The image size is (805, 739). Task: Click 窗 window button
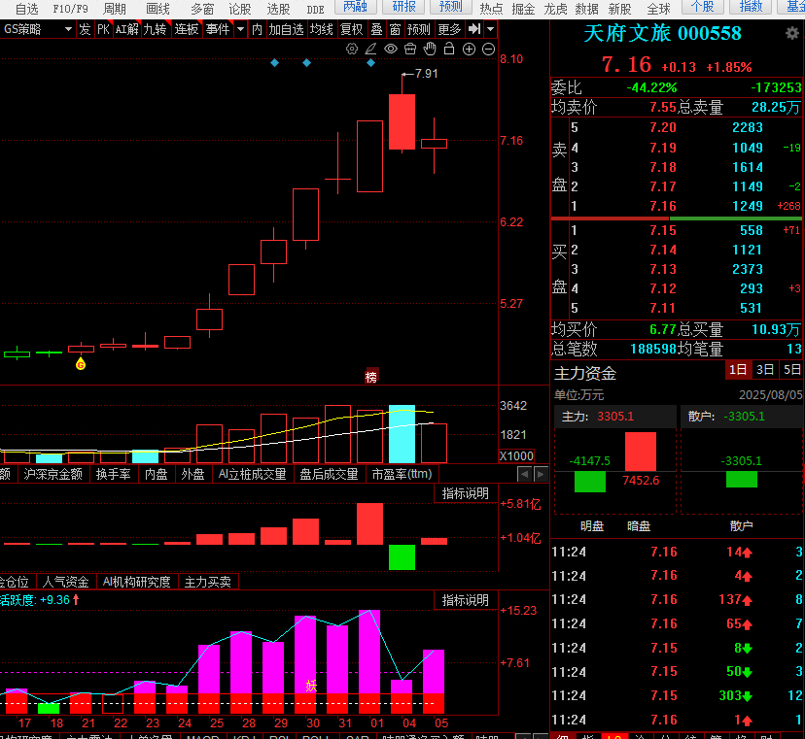[395, 29]
